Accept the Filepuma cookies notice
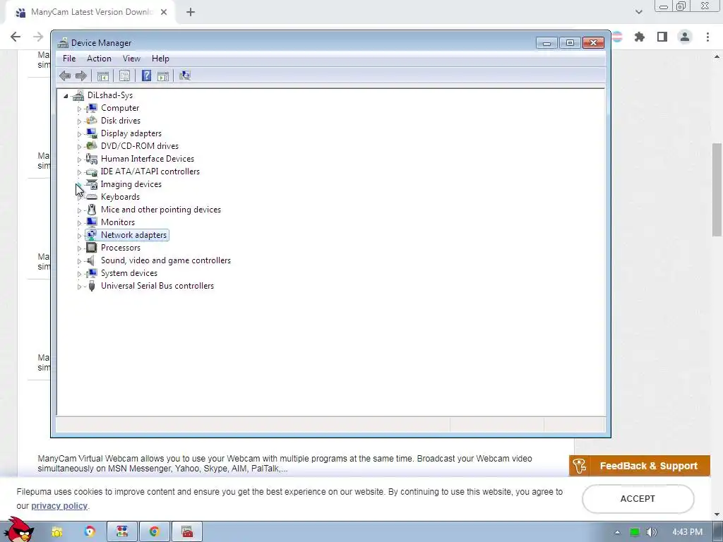This screenshot has width=723, height=542. point(638,499)
